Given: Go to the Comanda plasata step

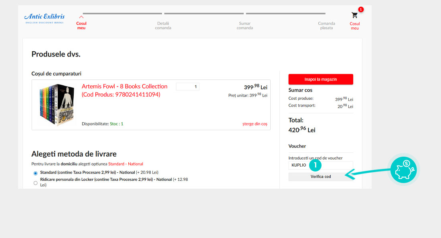Looking at the screenshot, I should 326,26.
